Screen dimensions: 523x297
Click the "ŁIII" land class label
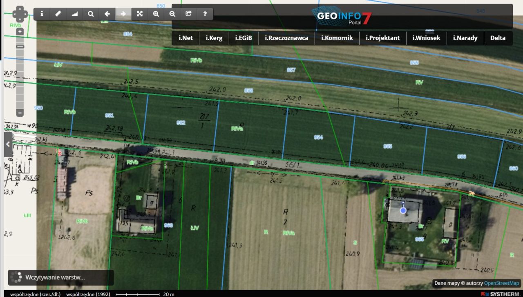coord(27,215)
